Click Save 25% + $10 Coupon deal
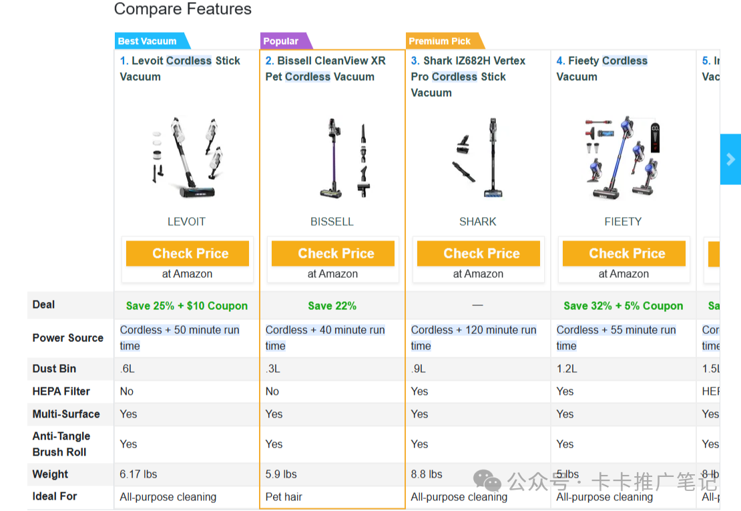Image resolution: width=741 pixels, height=511 pixels. click(187, 306)
